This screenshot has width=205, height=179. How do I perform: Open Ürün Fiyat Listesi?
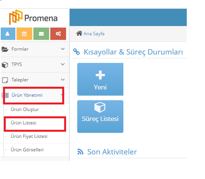pyautogui.click(x=29, y=136)
